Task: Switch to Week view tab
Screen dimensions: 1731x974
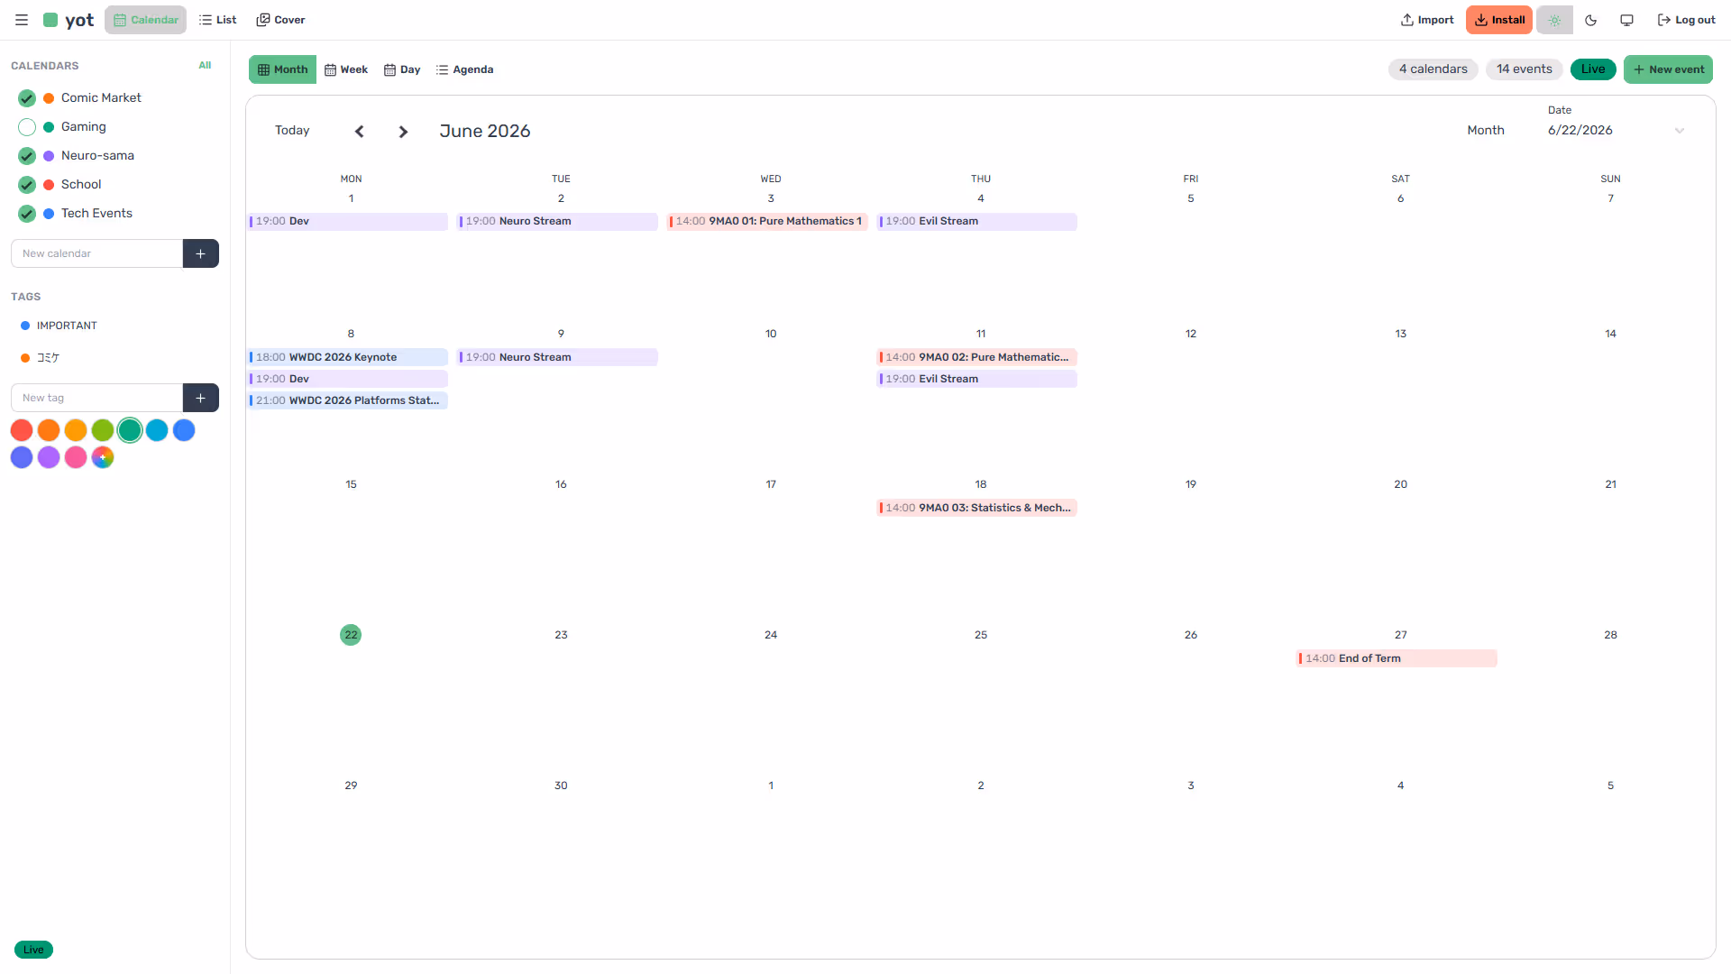Action: [x=346, y=69]
